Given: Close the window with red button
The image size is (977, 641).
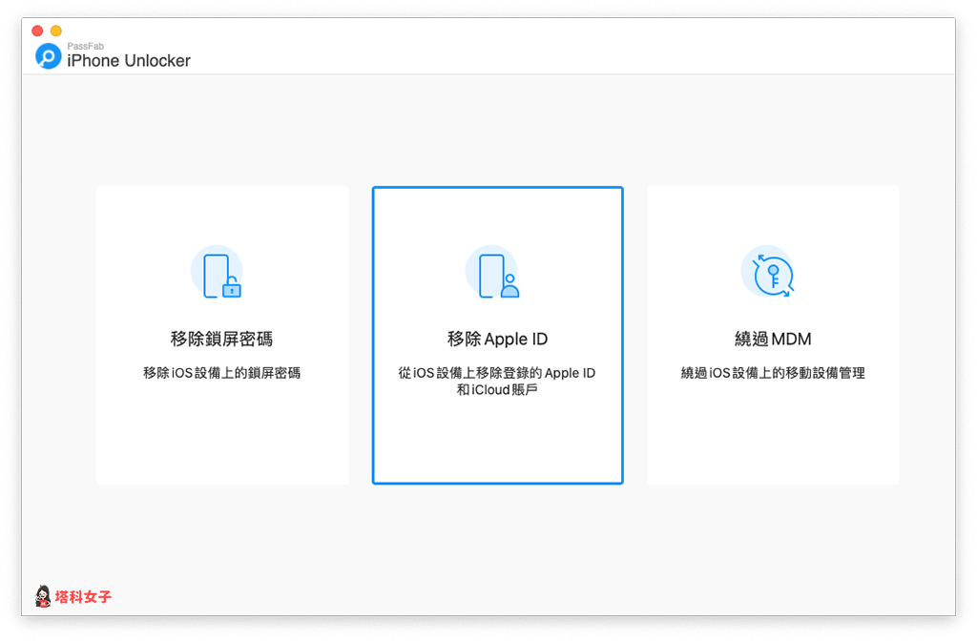Looking at the screenshot, I should tap(37, 31).
